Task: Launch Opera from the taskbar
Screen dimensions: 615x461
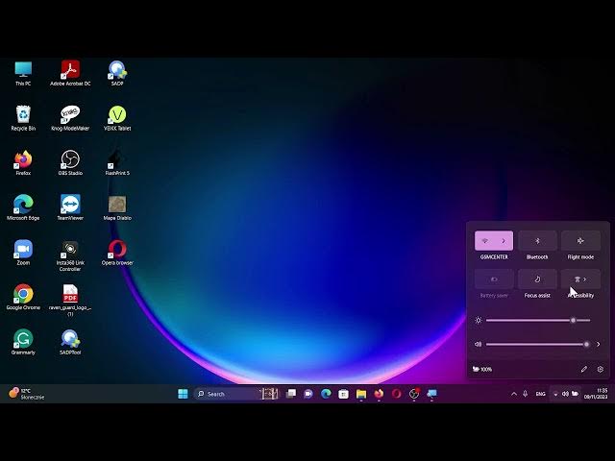Action: pos(397,394)
